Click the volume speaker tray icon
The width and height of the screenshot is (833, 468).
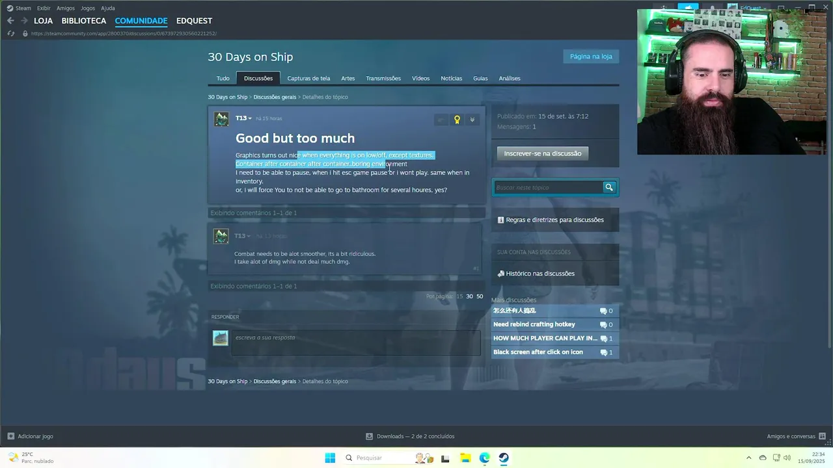click(787, 458)
